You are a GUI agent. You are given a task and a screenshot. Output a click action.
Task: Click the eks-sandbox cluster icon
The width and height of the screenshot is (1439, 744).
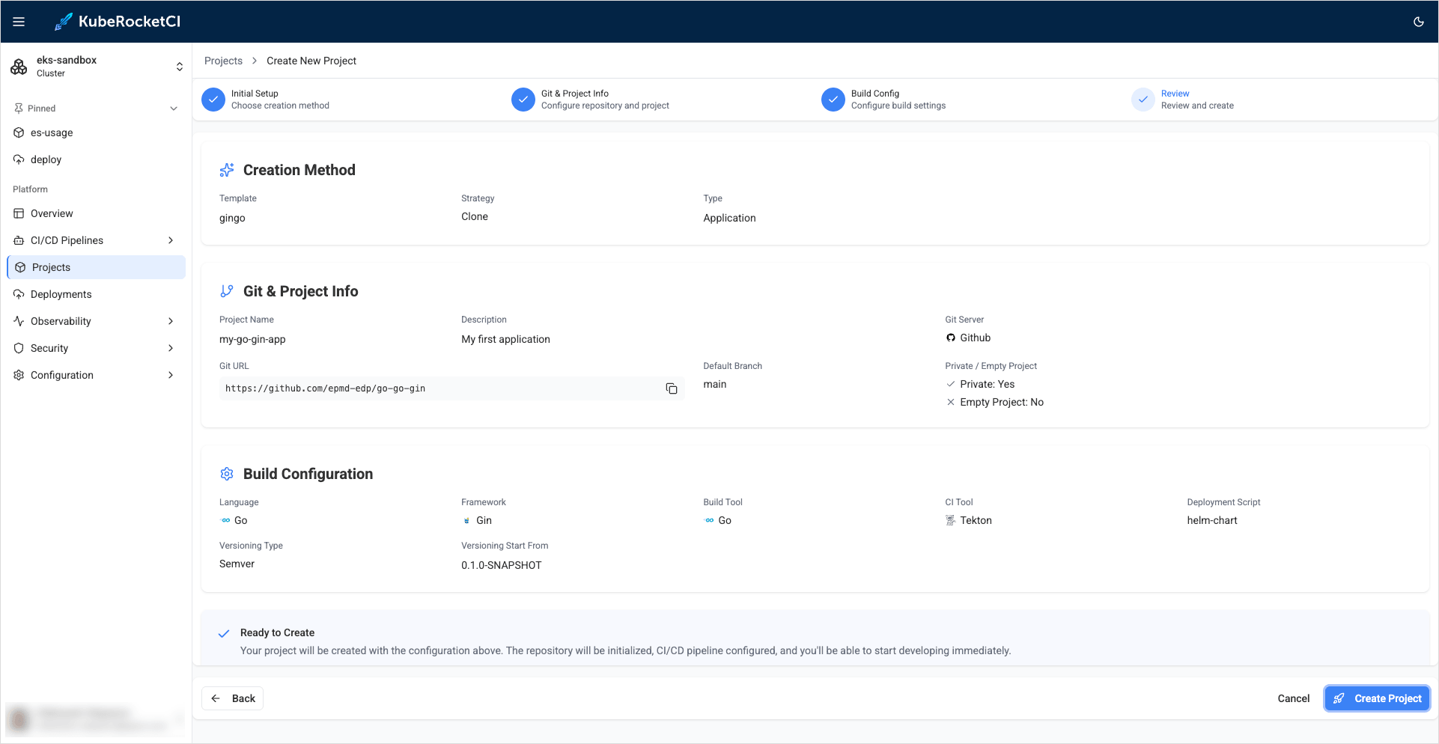click(x=19, y=67)
